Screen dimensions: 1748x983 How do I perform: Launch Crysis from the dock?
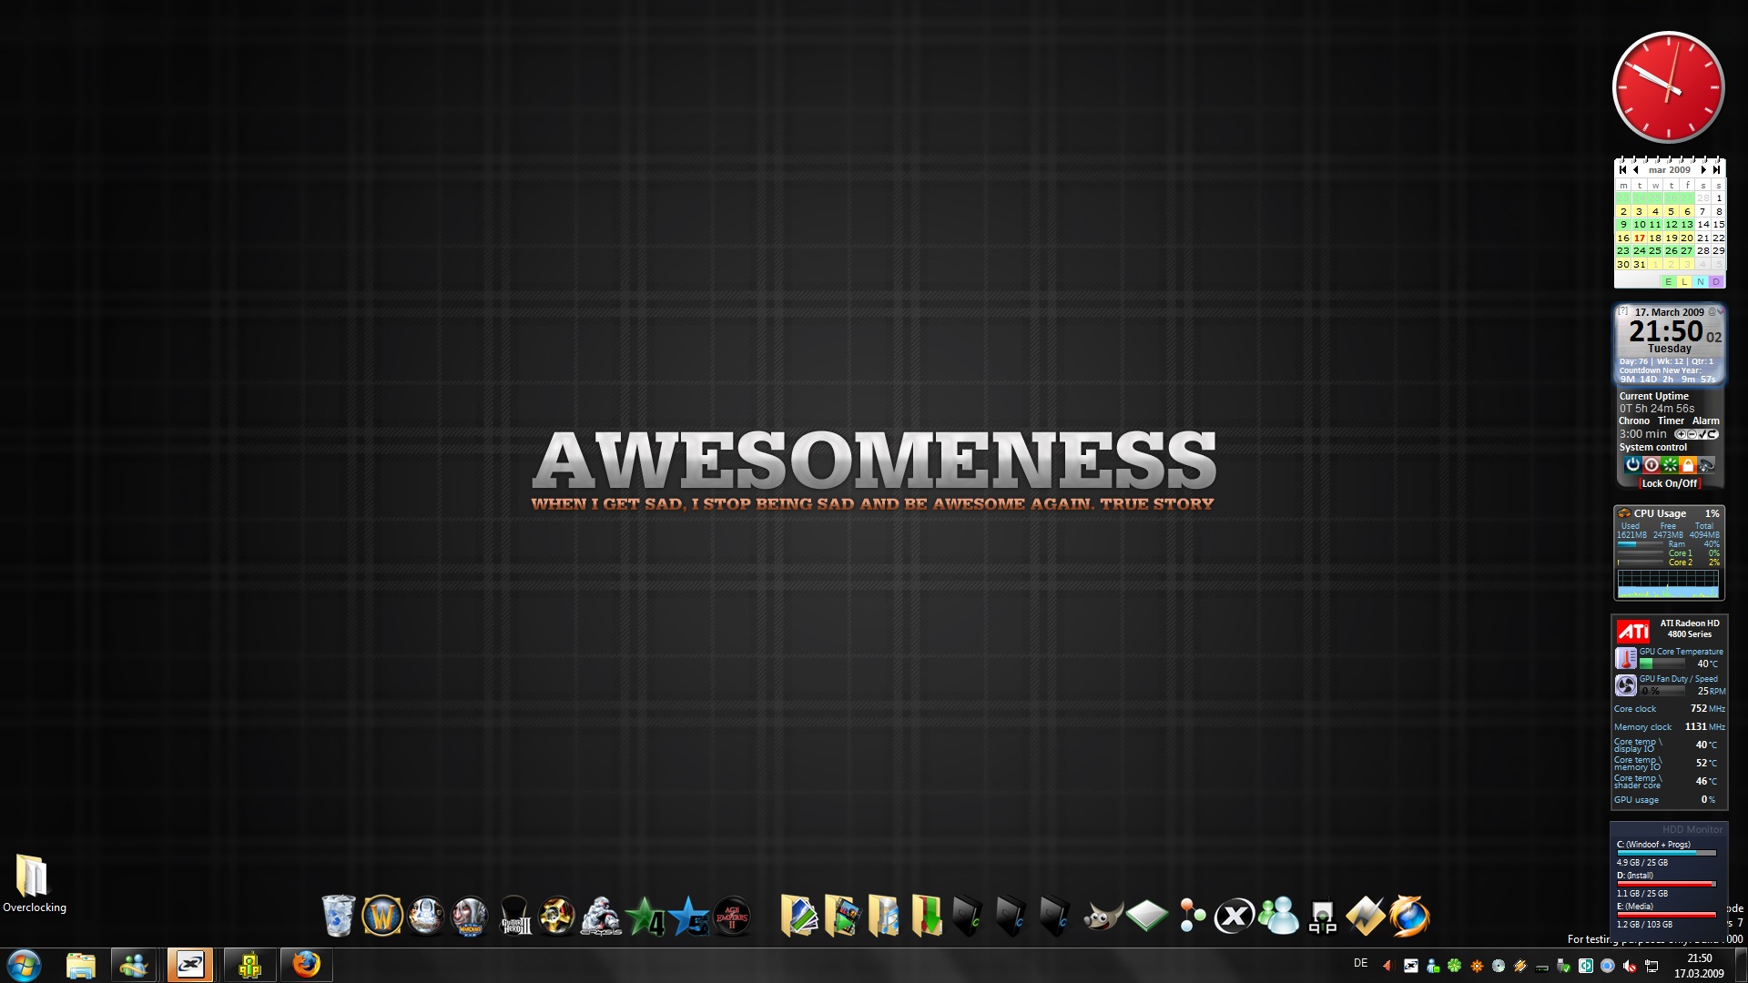pyautogui.click(x=600, y=916)
